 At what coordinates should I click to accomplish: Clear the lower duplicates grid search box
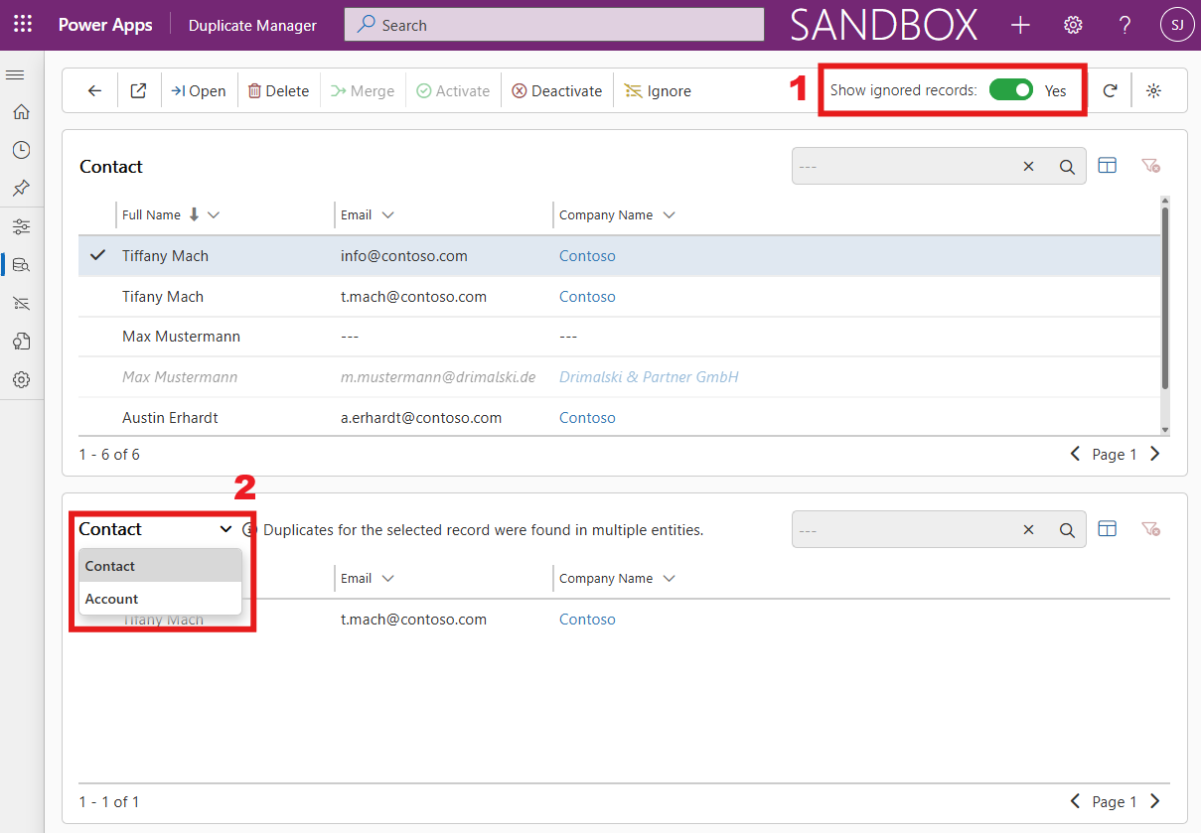coord(1028,530)
